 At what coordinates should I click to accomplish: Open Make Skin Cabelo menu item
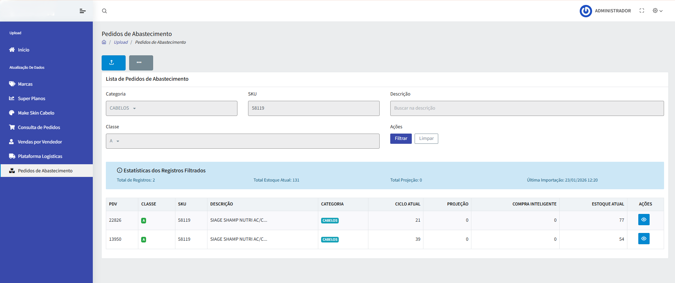(36, 113)
